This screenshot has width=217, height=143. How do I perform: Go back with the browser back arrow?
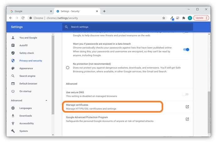(x=11, y=18)
